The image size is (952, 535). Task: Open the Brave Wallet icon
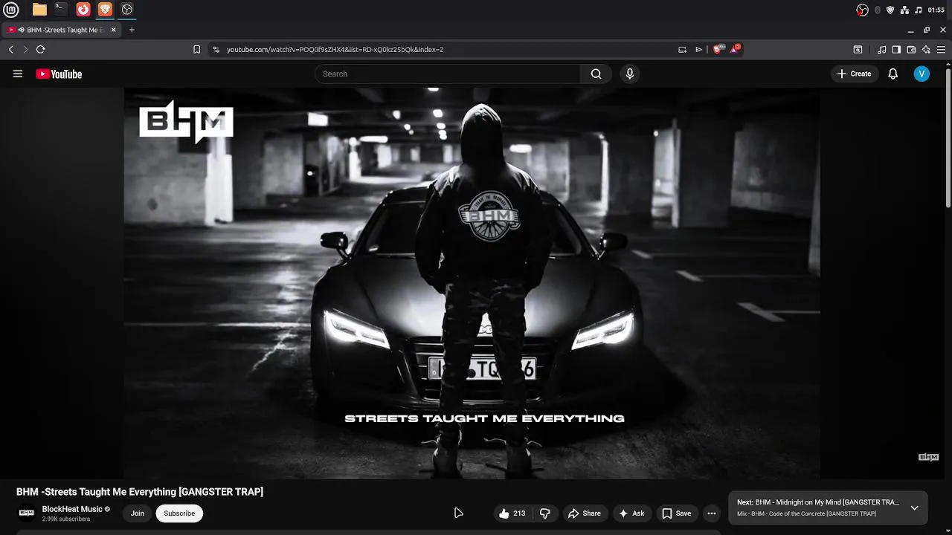click(x=911, y=49)
